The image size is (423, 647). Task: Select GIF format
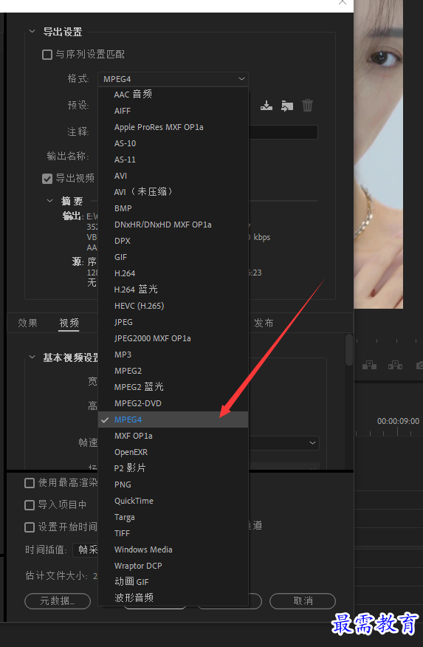(173, 257)
